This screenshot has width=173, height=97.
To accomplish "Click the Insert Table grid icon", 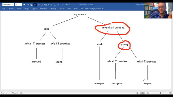I will [46, 5].
